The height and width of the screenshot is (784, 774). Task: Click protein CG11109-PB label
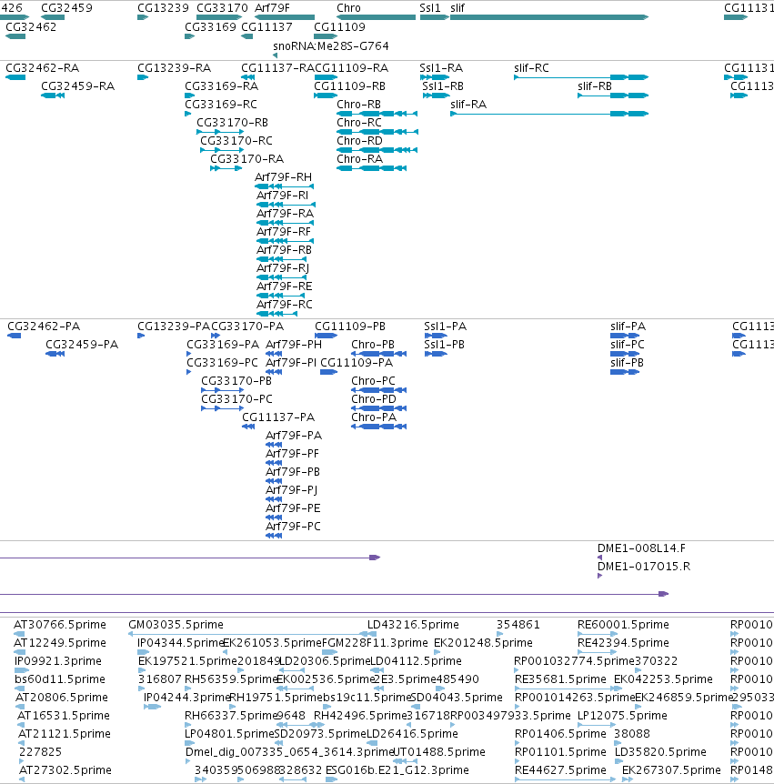point(350,327)
